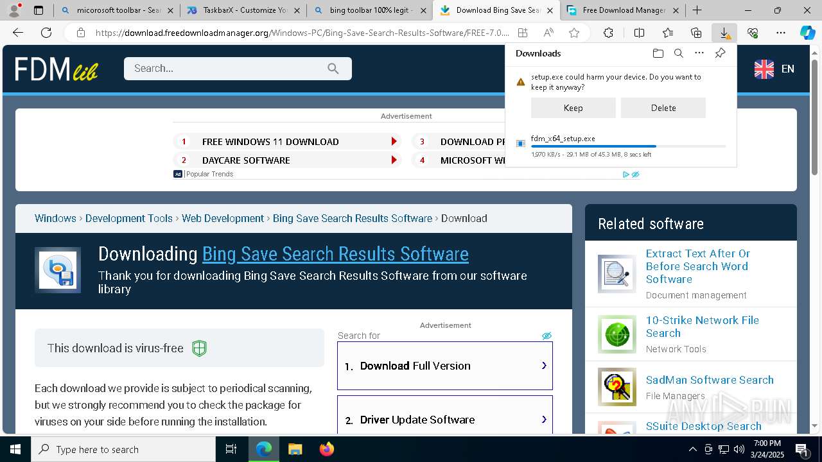Open Browser essentials heart icon
Image resolution: width=822 pixels, height=462 pixels.
[753, 33]
